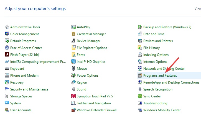Viewport: 201px width, 114px height.
Task: Click the Devices and Printers icon
Action: click(140, 41)
